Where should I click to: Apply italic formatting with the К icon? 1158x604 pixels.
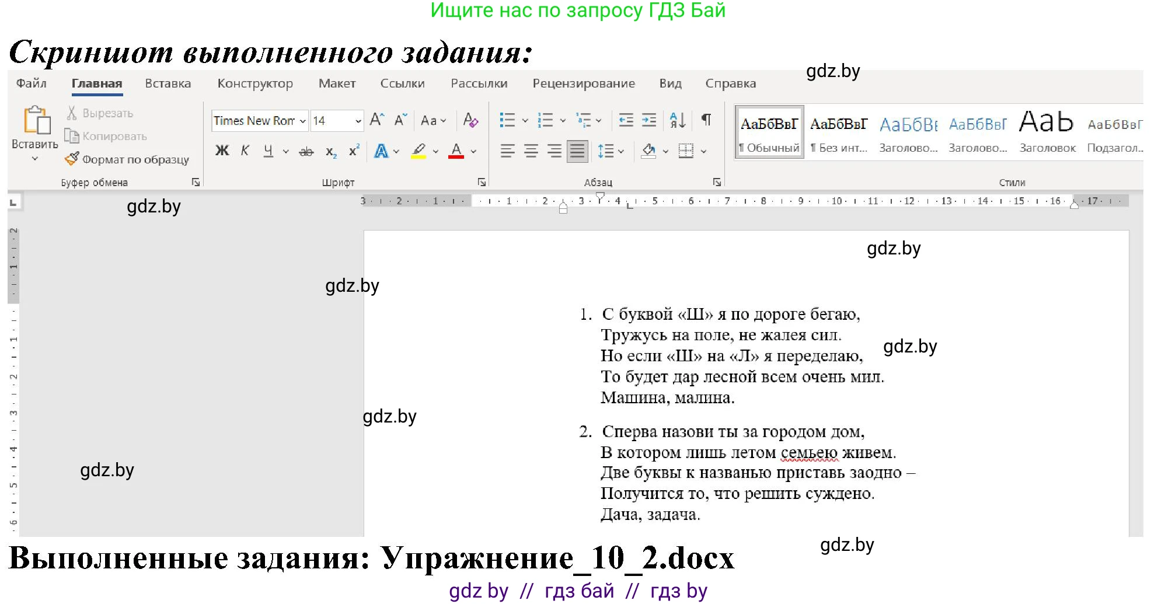click(245, 151)
